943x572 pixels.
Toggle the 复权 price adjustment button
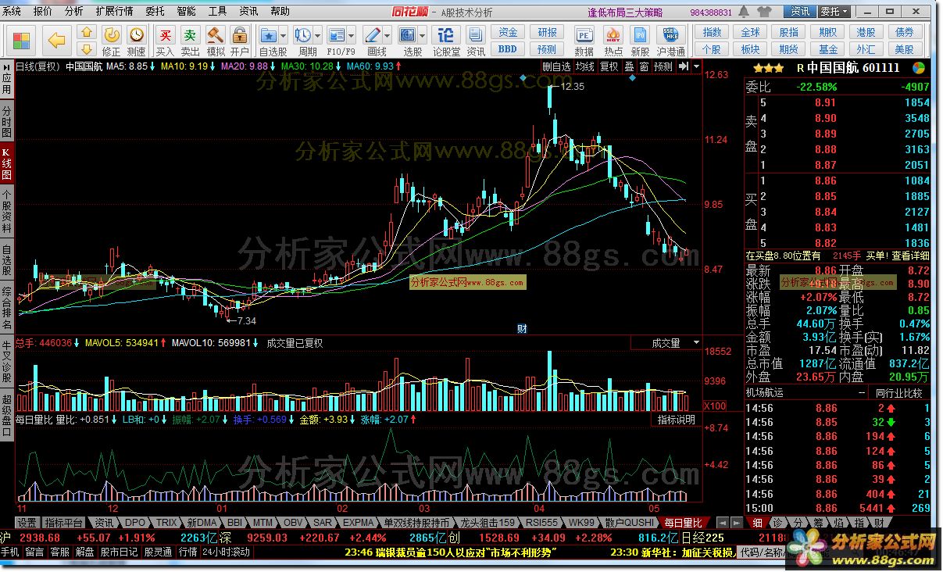point(608,67)
